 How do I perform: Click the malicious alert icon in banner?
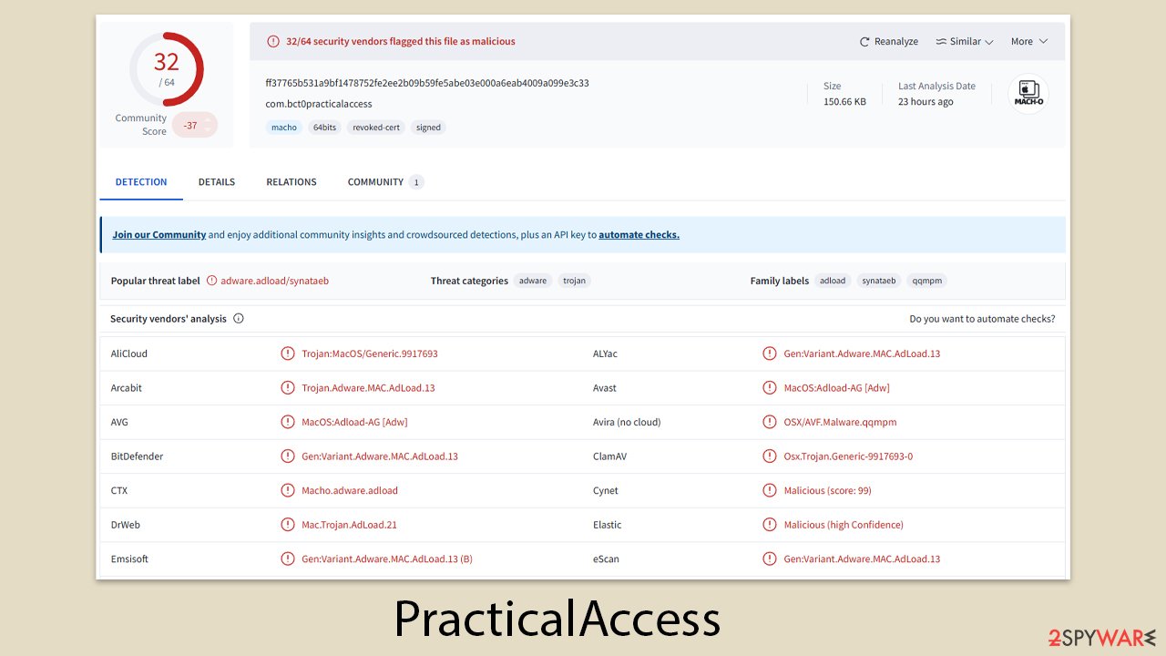tap(273, 41)
